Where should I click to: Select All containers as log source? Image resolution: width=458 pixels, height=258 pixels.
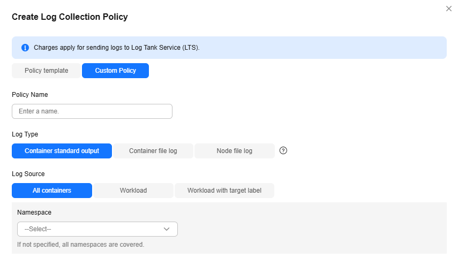coord(52,191)
